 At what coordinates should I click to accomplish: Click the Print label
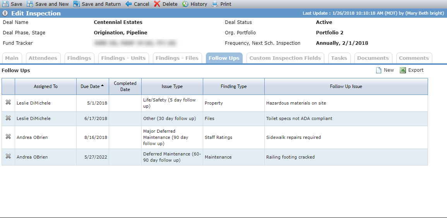pyautogui.click(x=226, y=4)
